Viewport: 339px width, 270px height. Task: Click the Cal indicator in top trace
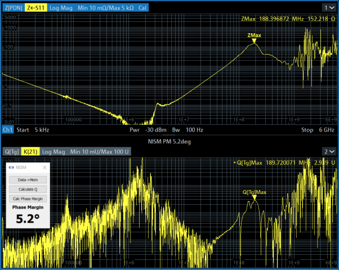142,8
